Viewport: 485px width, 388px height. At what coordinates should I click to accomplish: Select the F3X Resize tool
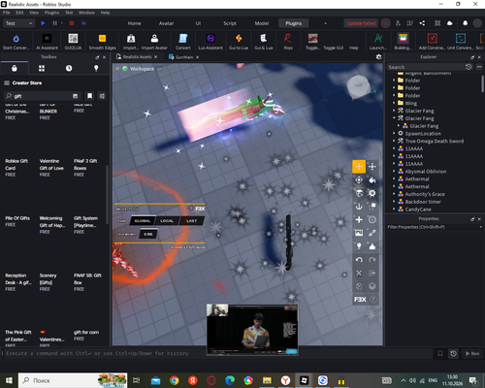pyautogui.click(x=372, y=167)
